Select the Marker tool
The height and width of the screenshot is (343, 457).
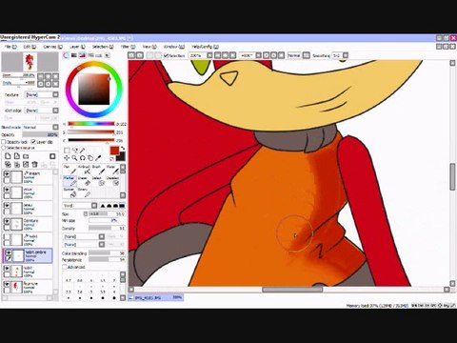[70, 181]
